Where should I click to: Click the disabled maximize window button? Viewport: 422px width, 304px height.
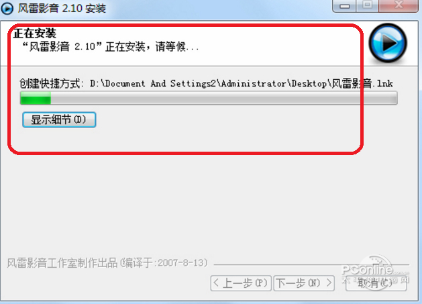coord(368,5)
